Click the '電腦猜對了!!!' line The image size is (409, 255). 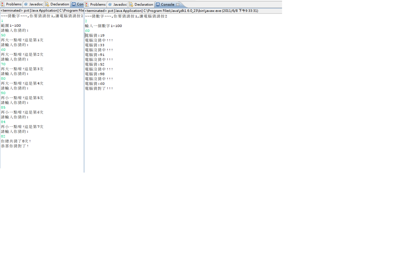99,88
